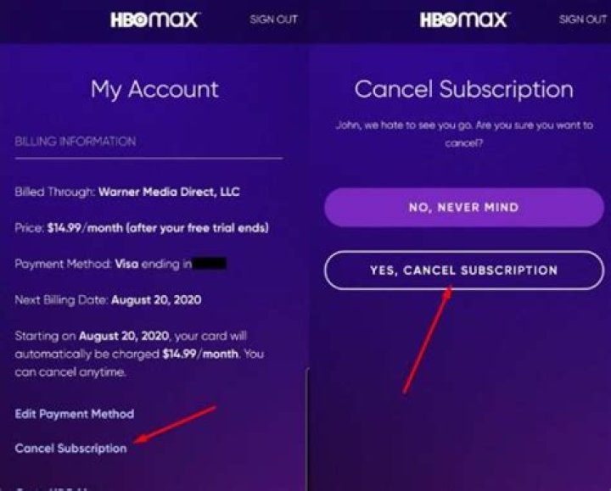Viewport: 611px width, 491px height.
Task: Click the HBO Max logo above Cancel Subscription
Action: point(464,20)
